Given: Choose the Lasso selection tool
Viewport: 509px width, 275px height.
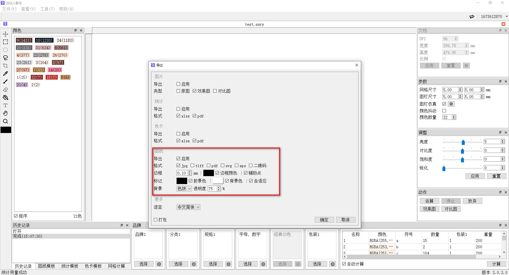Looking at the screenshot, I should (5, 58).
